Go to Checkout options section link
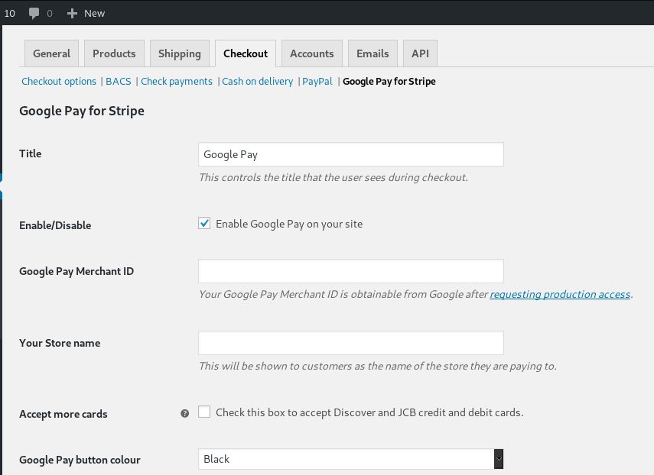Screen dimensions: 654x475 point(59,81)
